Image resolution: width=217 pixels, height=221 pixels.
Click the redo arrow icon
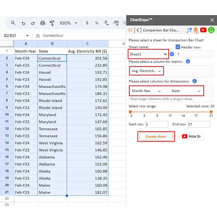(x=33, y=23)
